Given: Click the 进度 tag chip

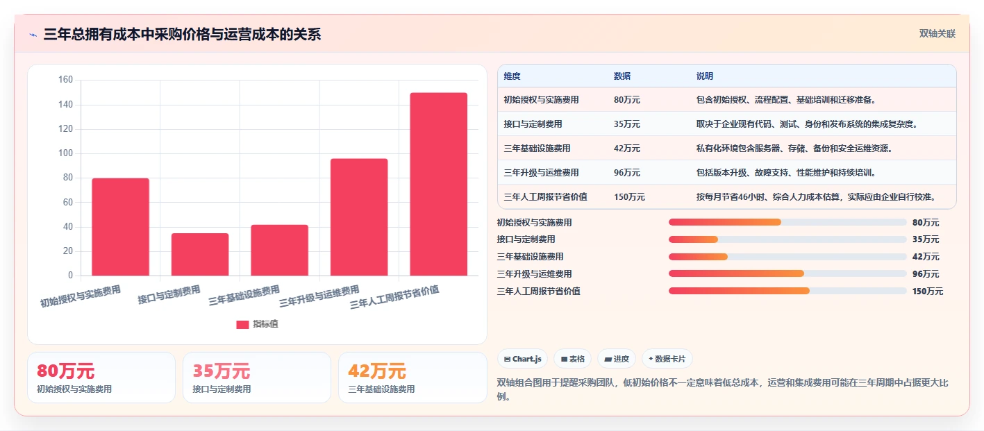Looking at the screenshot, I should (617, 359).
